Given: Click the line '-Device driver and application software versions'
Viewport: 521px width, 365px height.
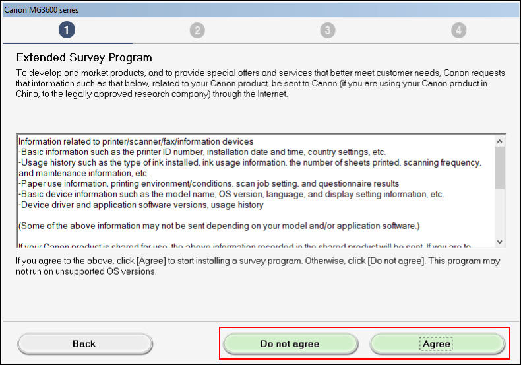Looking at the screenshot, I should click(141, 205).
